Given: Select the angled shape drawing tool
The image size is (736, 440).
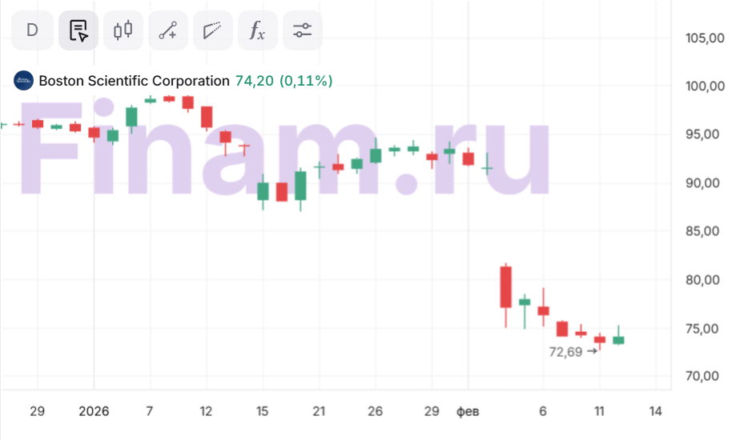Looking at the screenshot, I should pos(212,30).
